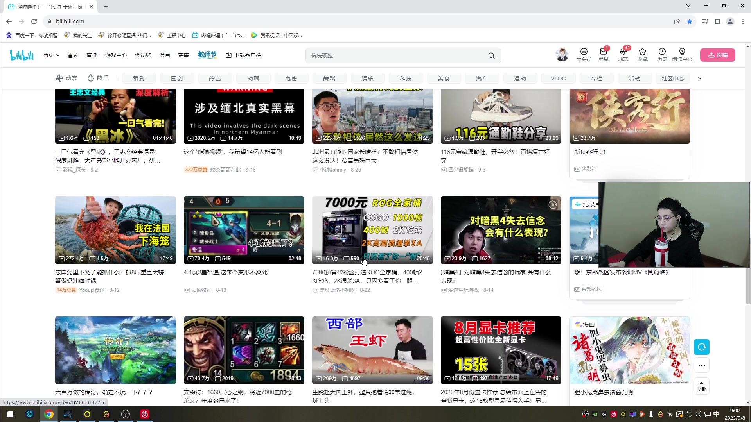Viewport: 751px width, 422px height.
Task: Open 新侠客行 01 title
Action: tap(590, 152)
